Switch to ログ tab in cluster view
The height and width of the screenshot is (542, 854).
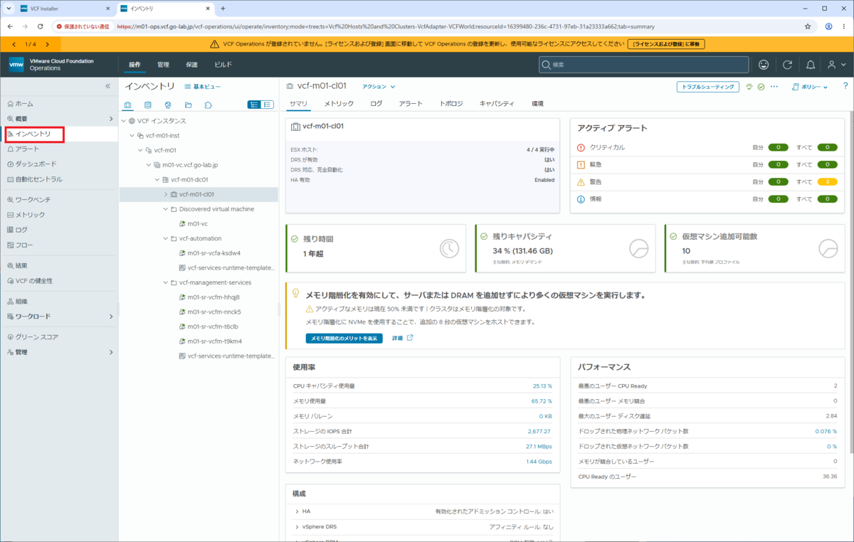click(x=376, y=104)
